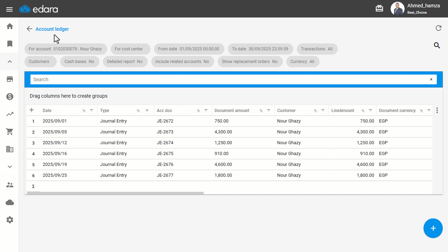Open the store sidebar icon

10,79
